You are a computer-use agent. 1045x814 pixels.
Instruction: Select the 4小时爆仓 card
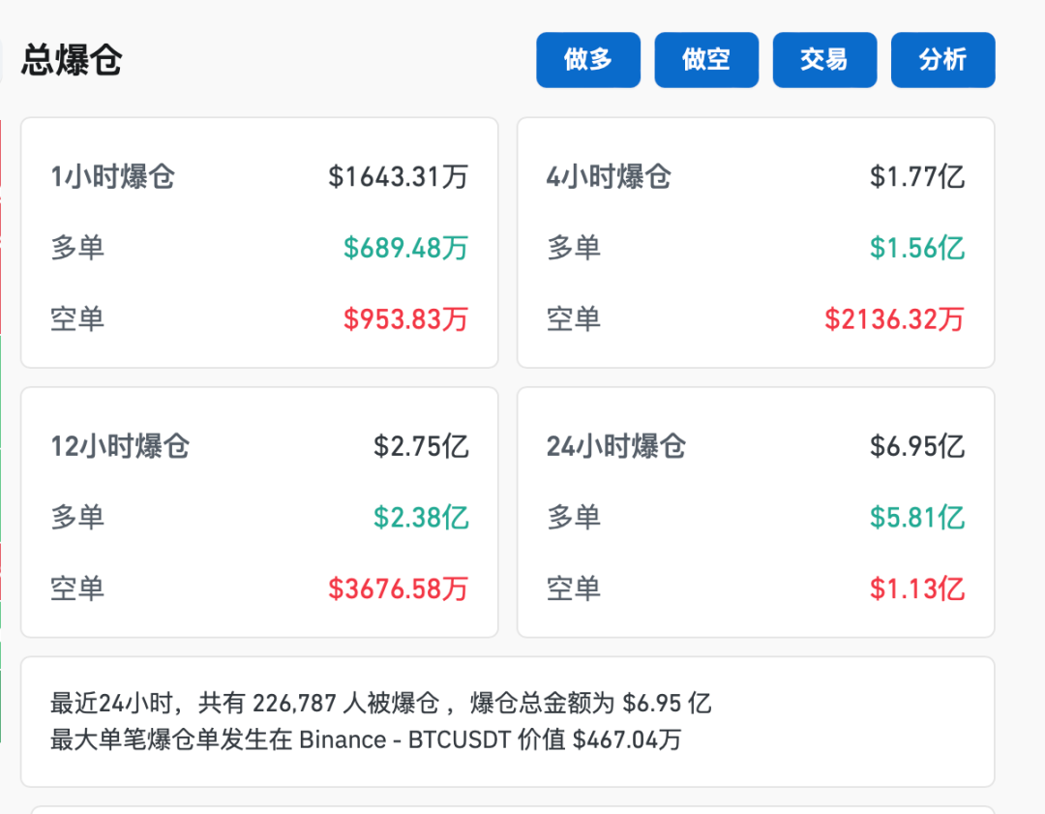755,242
